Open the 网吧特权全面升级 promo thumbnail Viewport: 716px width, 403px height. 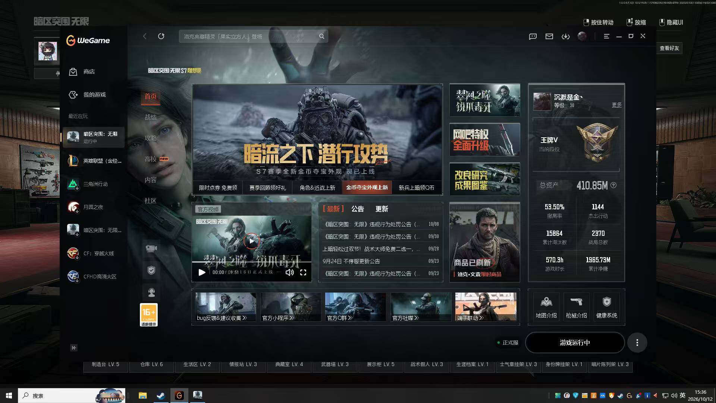[x=484, y=140]
